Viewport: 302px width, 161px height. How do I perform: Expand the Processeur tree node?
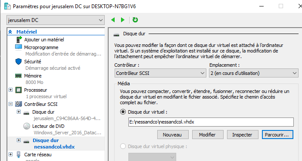tap(11, 90)
